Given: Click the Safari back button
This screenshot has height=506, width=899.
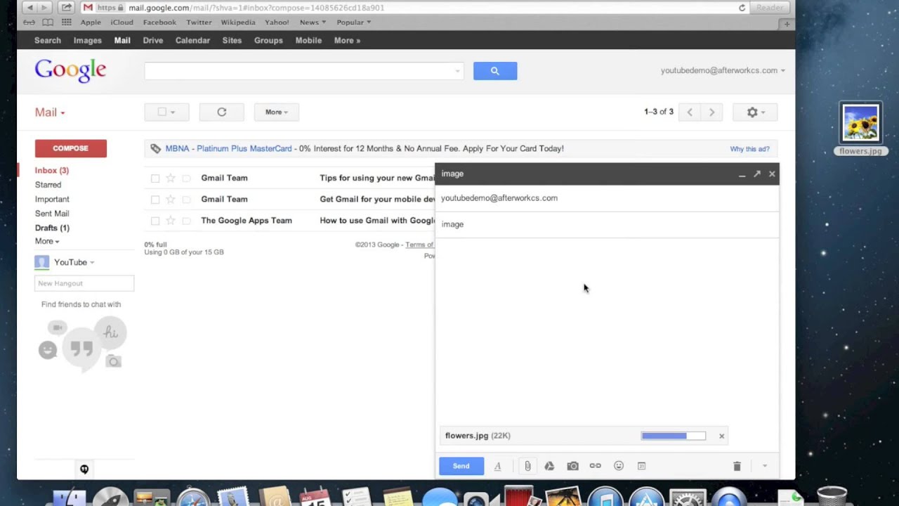Looking at the screenshot, I should pos(29,8).
